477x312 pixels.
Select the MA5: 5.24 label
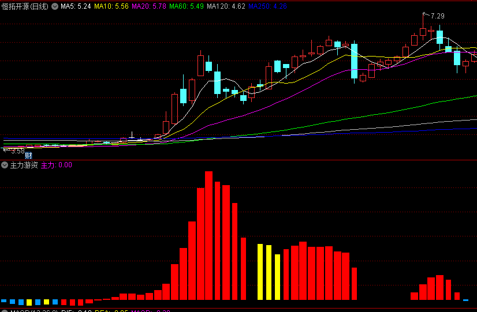(76, 6)
